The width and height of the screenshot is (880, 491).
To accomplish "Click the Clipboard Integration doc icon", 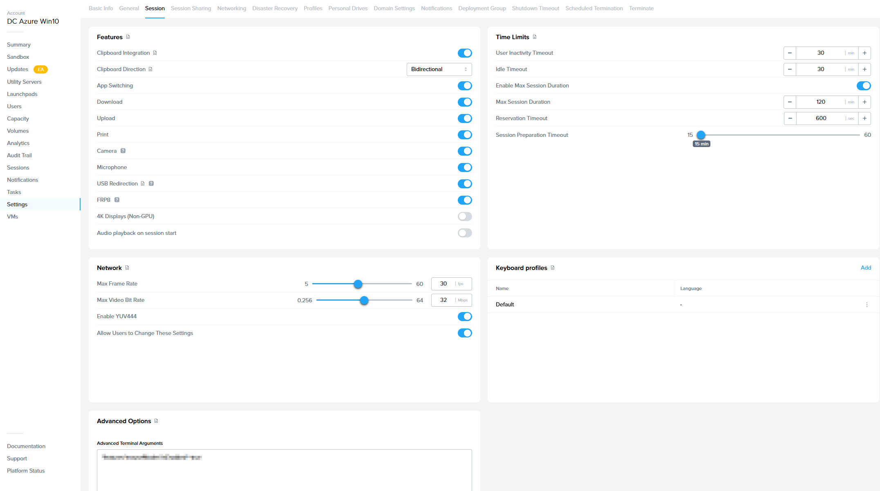I will (x=155, y=53).
